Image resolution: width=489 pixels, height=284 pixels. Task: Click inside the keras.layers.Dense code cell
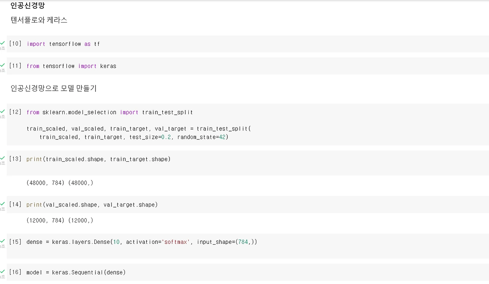coord(142,242)
